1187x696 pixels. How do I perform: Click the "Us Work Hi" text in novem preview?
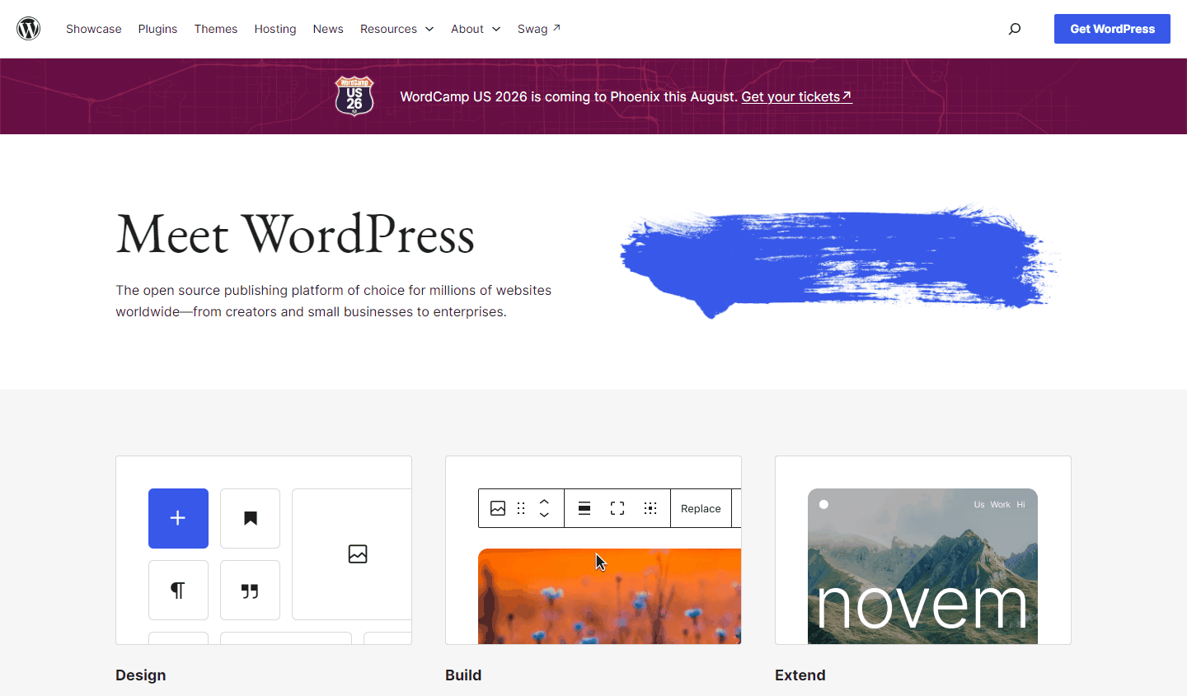point(1000,504)
